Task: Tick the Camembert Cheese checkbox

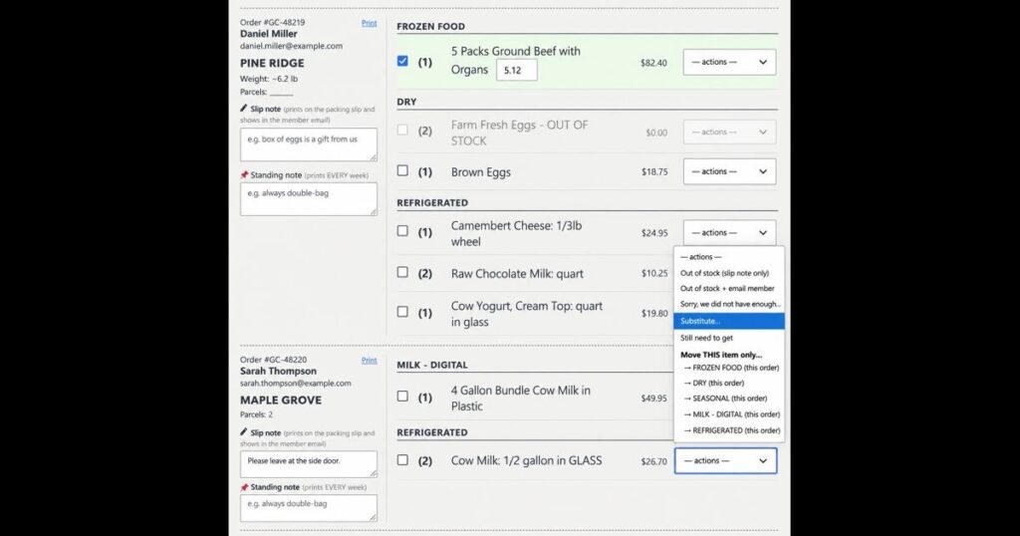Action: coord(402,231)
